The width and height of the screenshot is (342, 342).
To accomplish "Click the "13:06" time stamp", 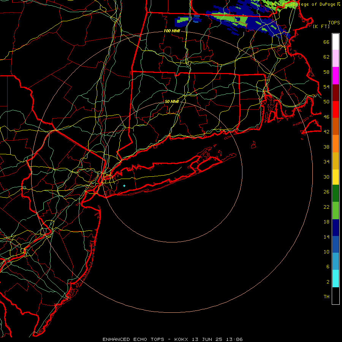I will pyautogui.click(x=234, y=339).
